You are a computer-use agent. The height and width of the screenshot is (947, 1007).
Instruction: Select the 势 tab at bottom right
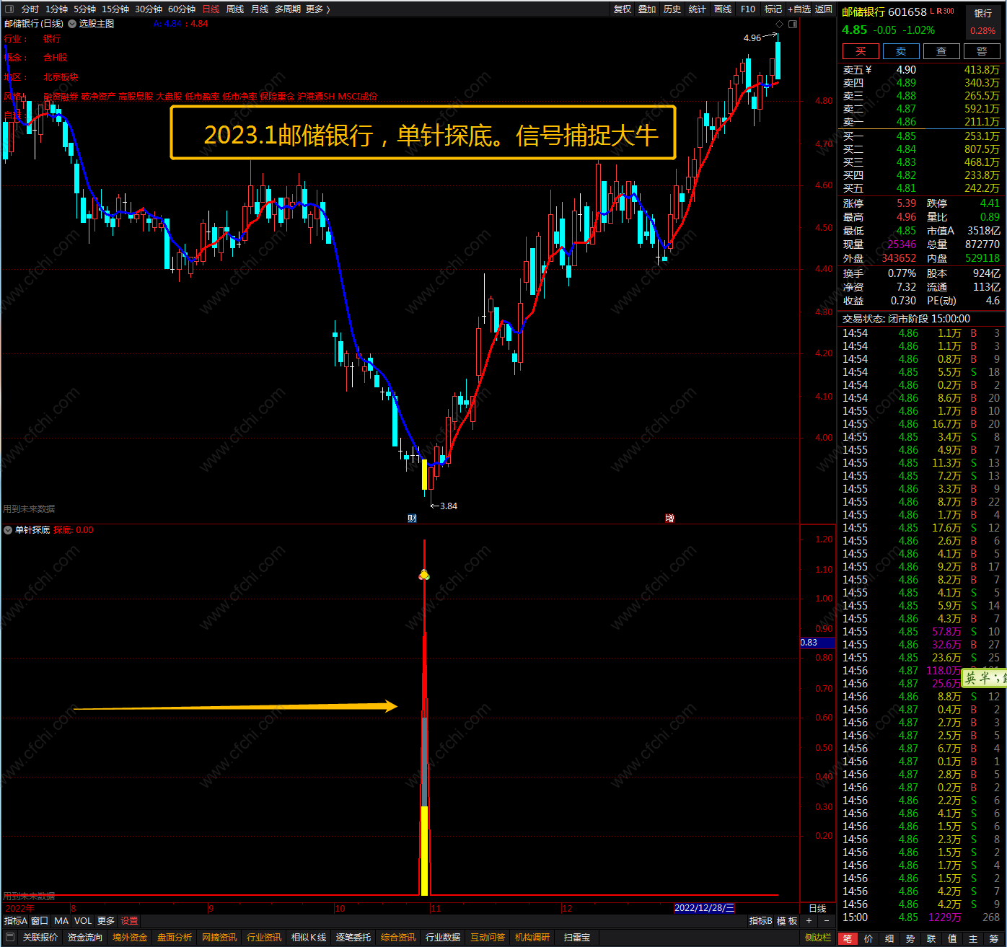[x=910, y=938]
